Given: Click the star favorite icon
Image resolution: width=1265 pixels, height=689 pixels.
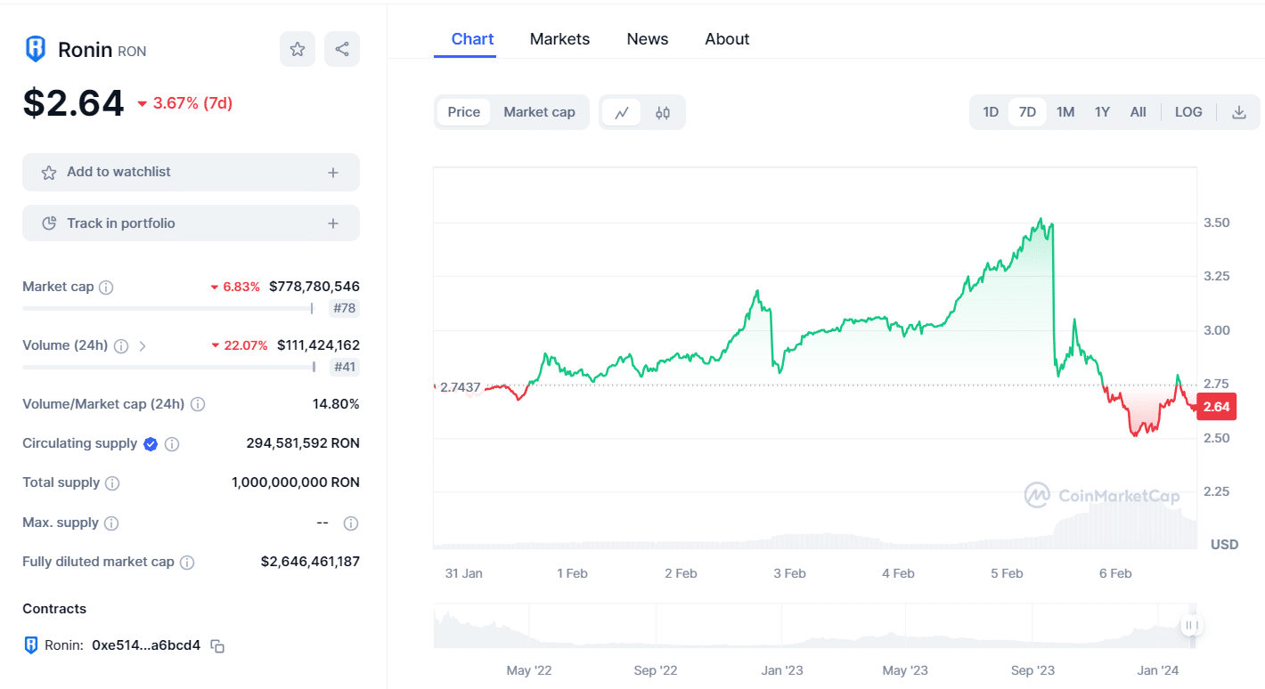Looking at the screenshot, I should [x=298, y=49].
